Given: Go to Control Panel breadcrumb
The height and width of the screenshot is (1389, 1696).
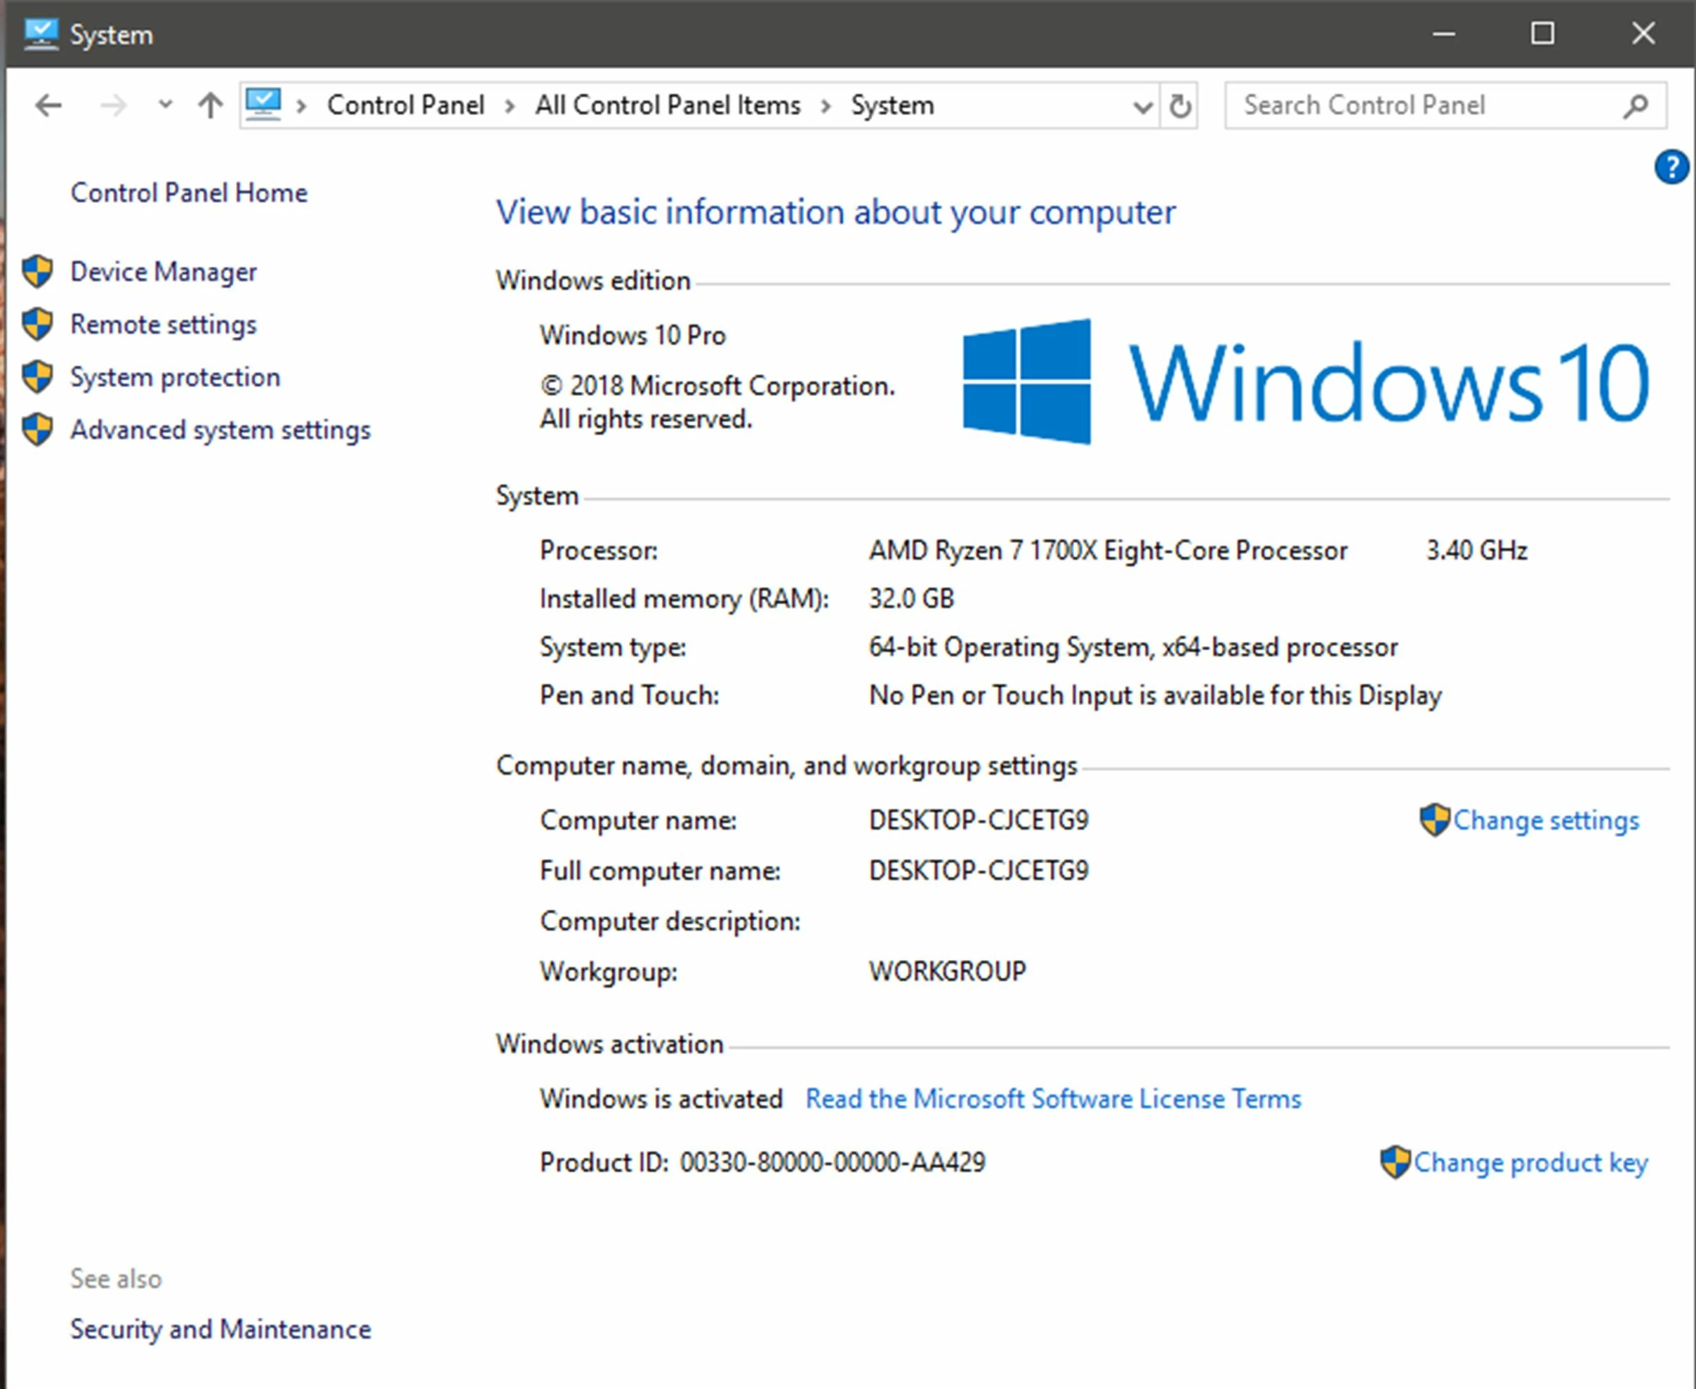Looking at the screenshot, I should tap(406, 105).
